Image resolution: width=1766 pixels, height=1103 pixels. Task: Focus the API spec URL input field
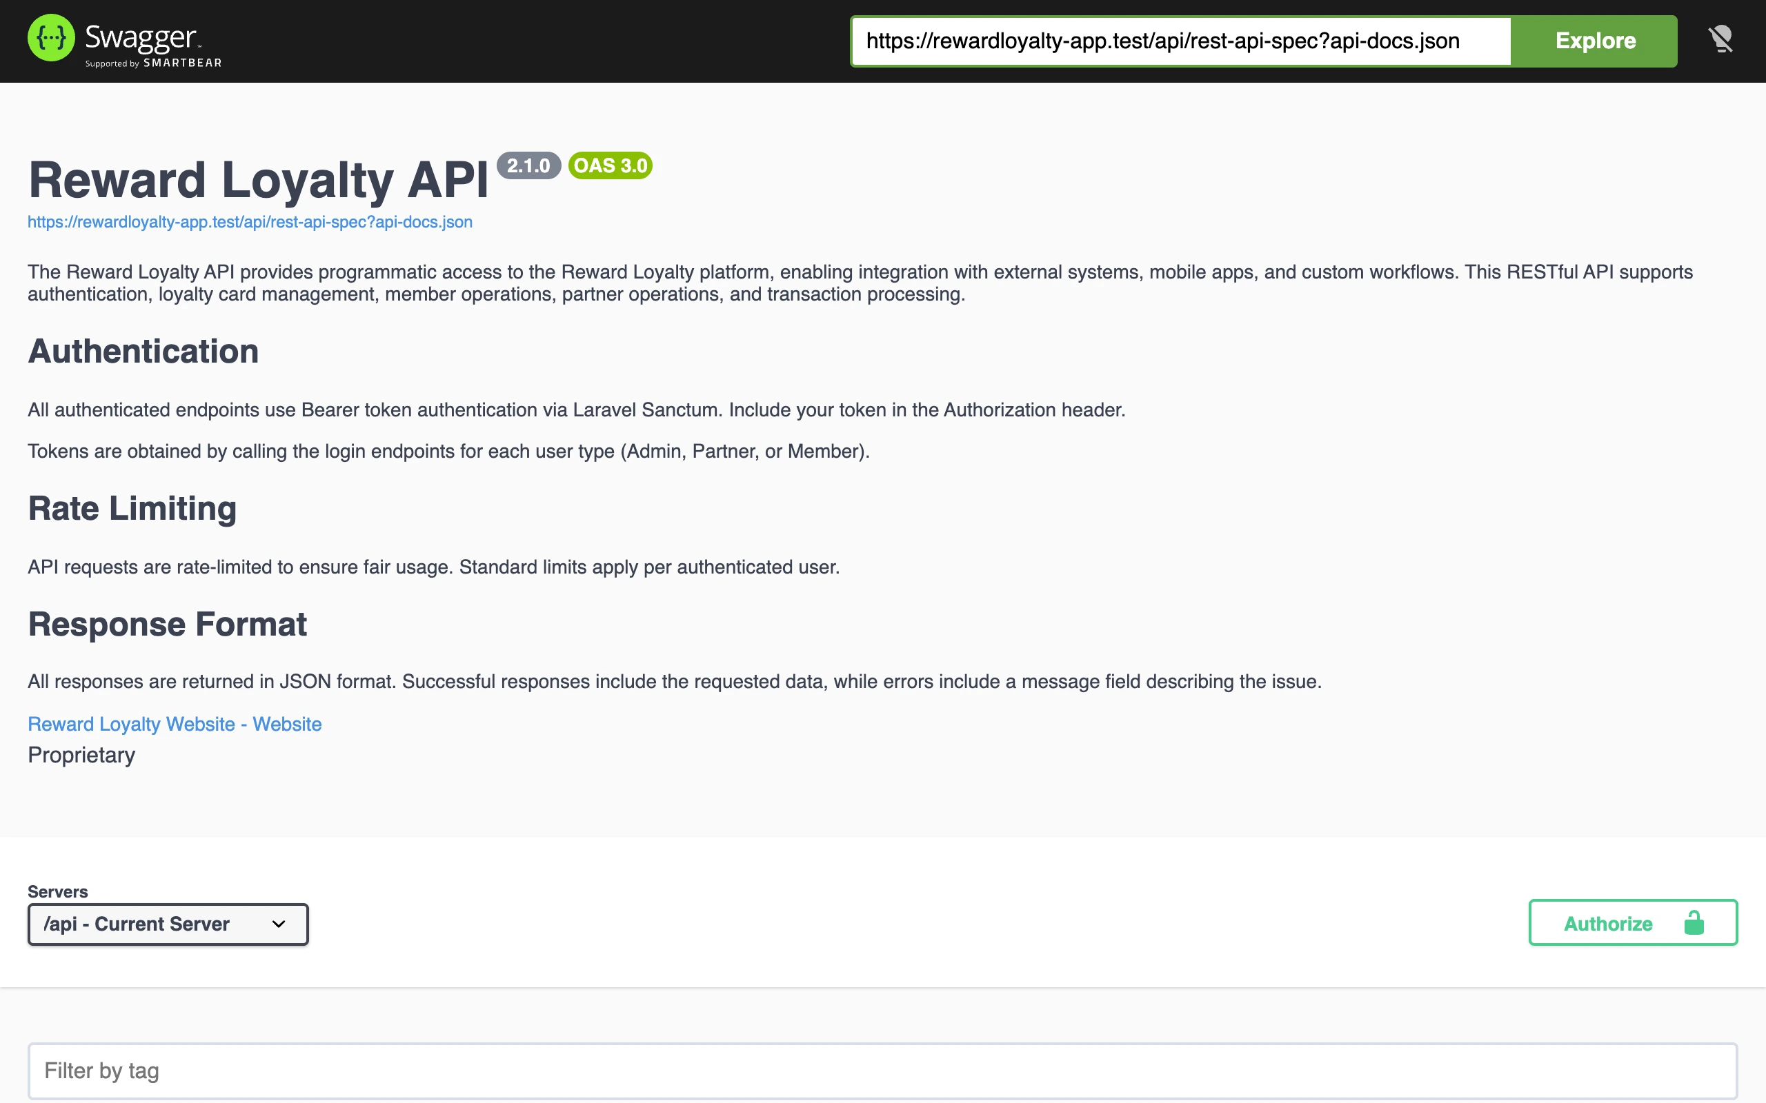tap(1181, 41)
